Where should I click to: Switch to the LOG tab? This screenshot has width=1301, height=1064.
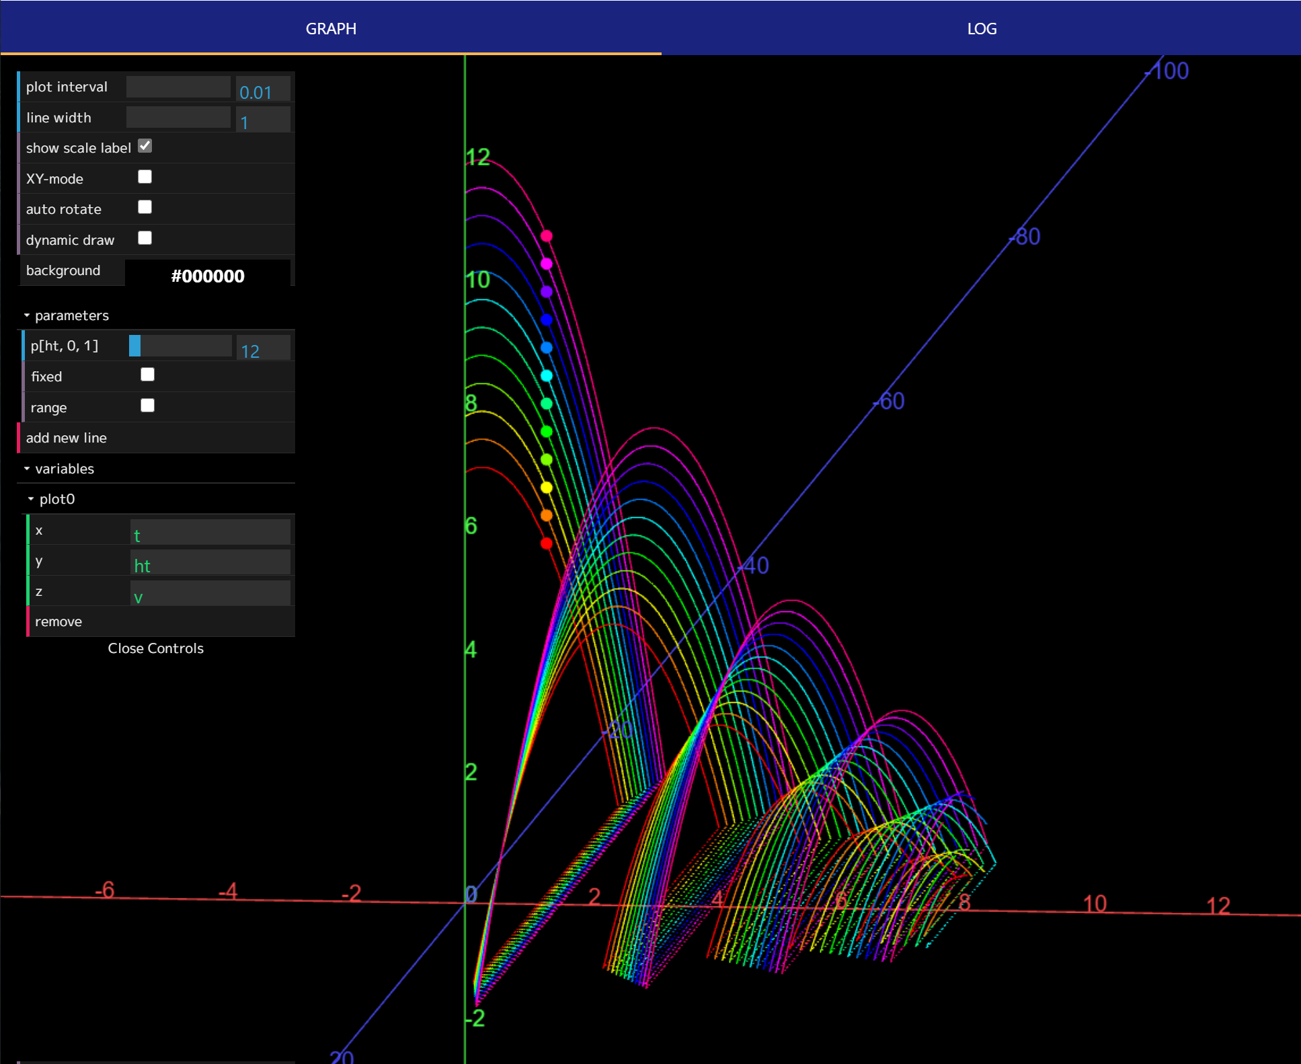(x=981, y=28)
